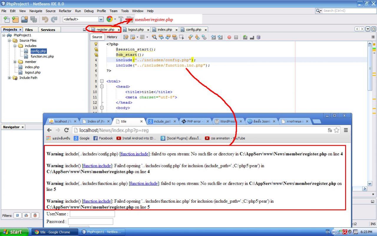This screenshot has height=236, width=377.
Task: Open function.include link in line 4 first warning
Action: pos(135,154)
